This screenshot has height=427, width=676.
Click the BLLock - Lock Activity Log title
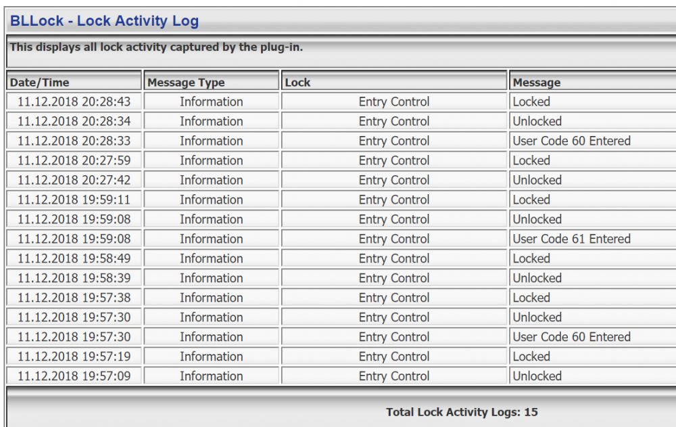pos(104,21)
